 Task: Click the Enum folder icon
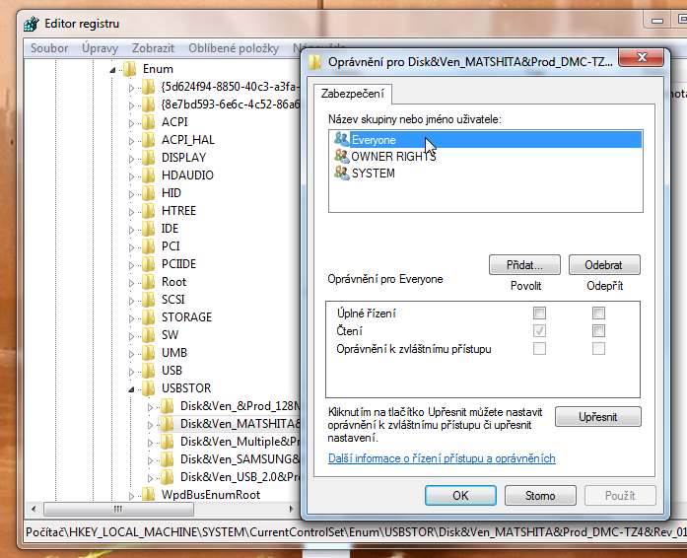130,69
